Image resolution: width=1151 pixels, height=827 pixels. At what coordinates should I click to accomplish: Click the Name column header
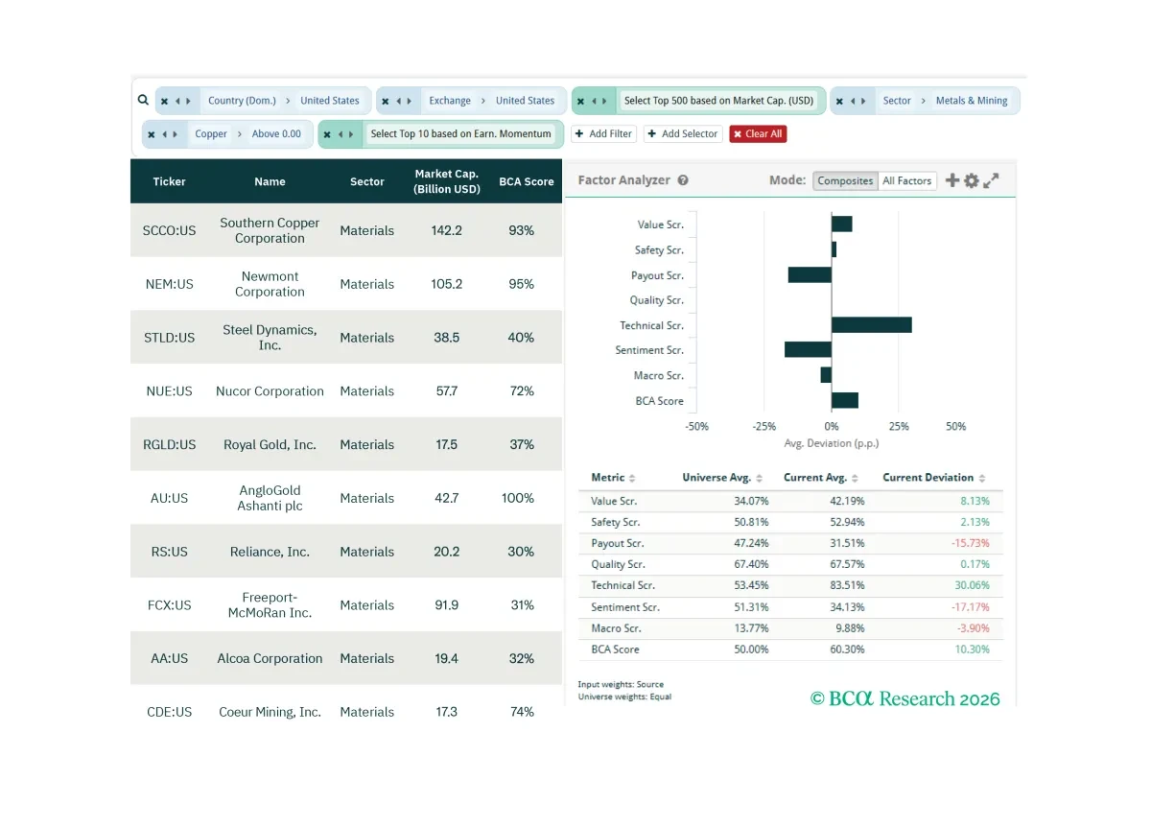pos(270,181)
